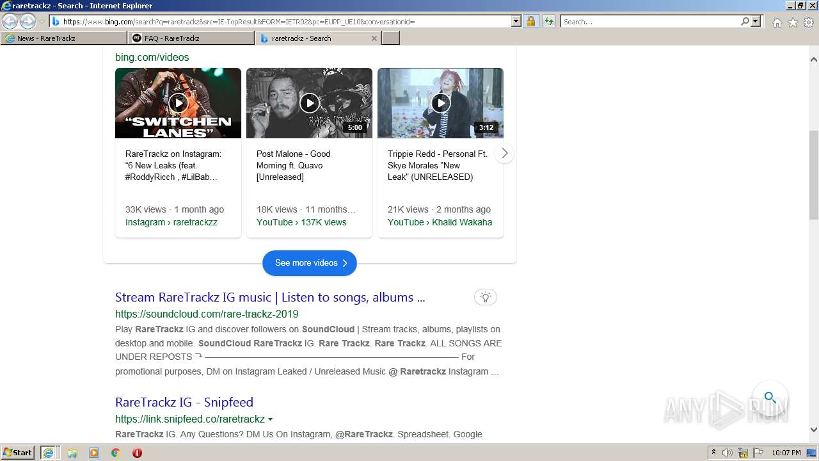Show next videos with carousel arrow
The image size is (819, 461).
tap(505, 154)
